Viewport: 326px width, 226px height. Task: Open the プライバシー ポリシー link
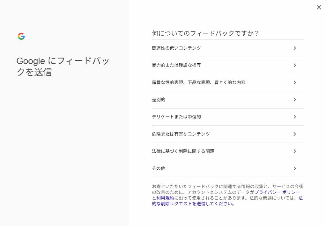[x=277, y=192]
